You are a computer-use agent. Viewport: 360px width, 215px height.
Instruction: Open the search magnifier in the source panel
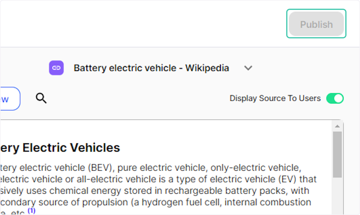[x=41, y=98]
